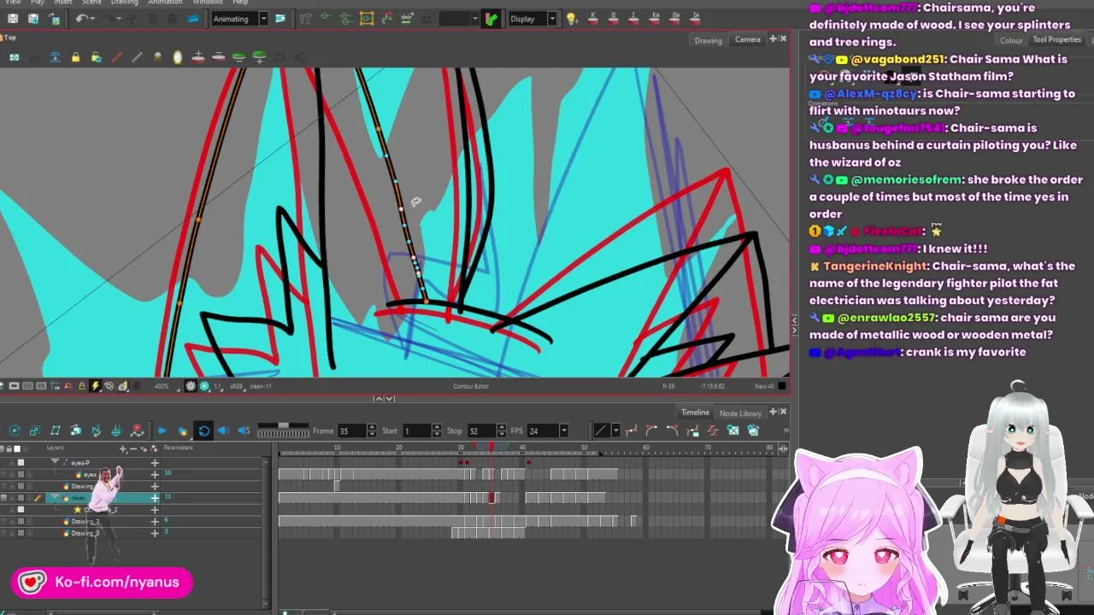Image resolution: width=1094 pixels, height=615 pixels.
Task: Click the green arrow icon left of Display
Action: tap(491, 19)
